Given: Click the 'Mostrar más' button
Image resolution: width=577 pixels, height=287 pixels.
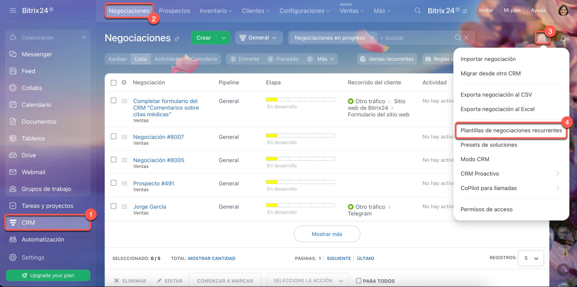Looking at the screenshot, I should click(327, 234).
